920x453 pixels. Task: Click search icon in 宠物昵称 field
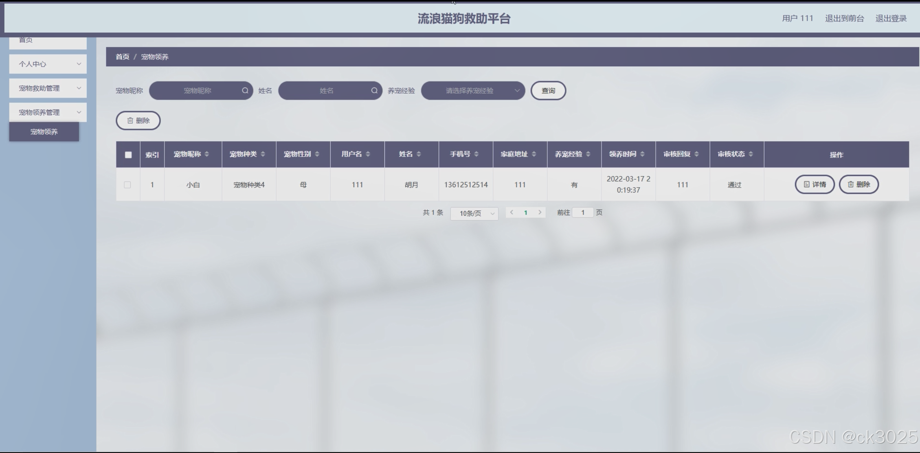tap(245, 90)
